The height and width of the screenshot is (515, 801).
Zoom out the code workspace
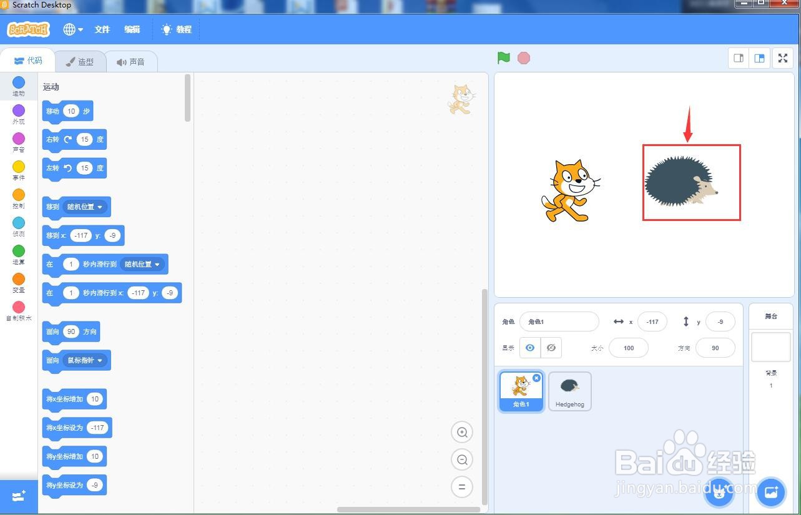(462, 460)
